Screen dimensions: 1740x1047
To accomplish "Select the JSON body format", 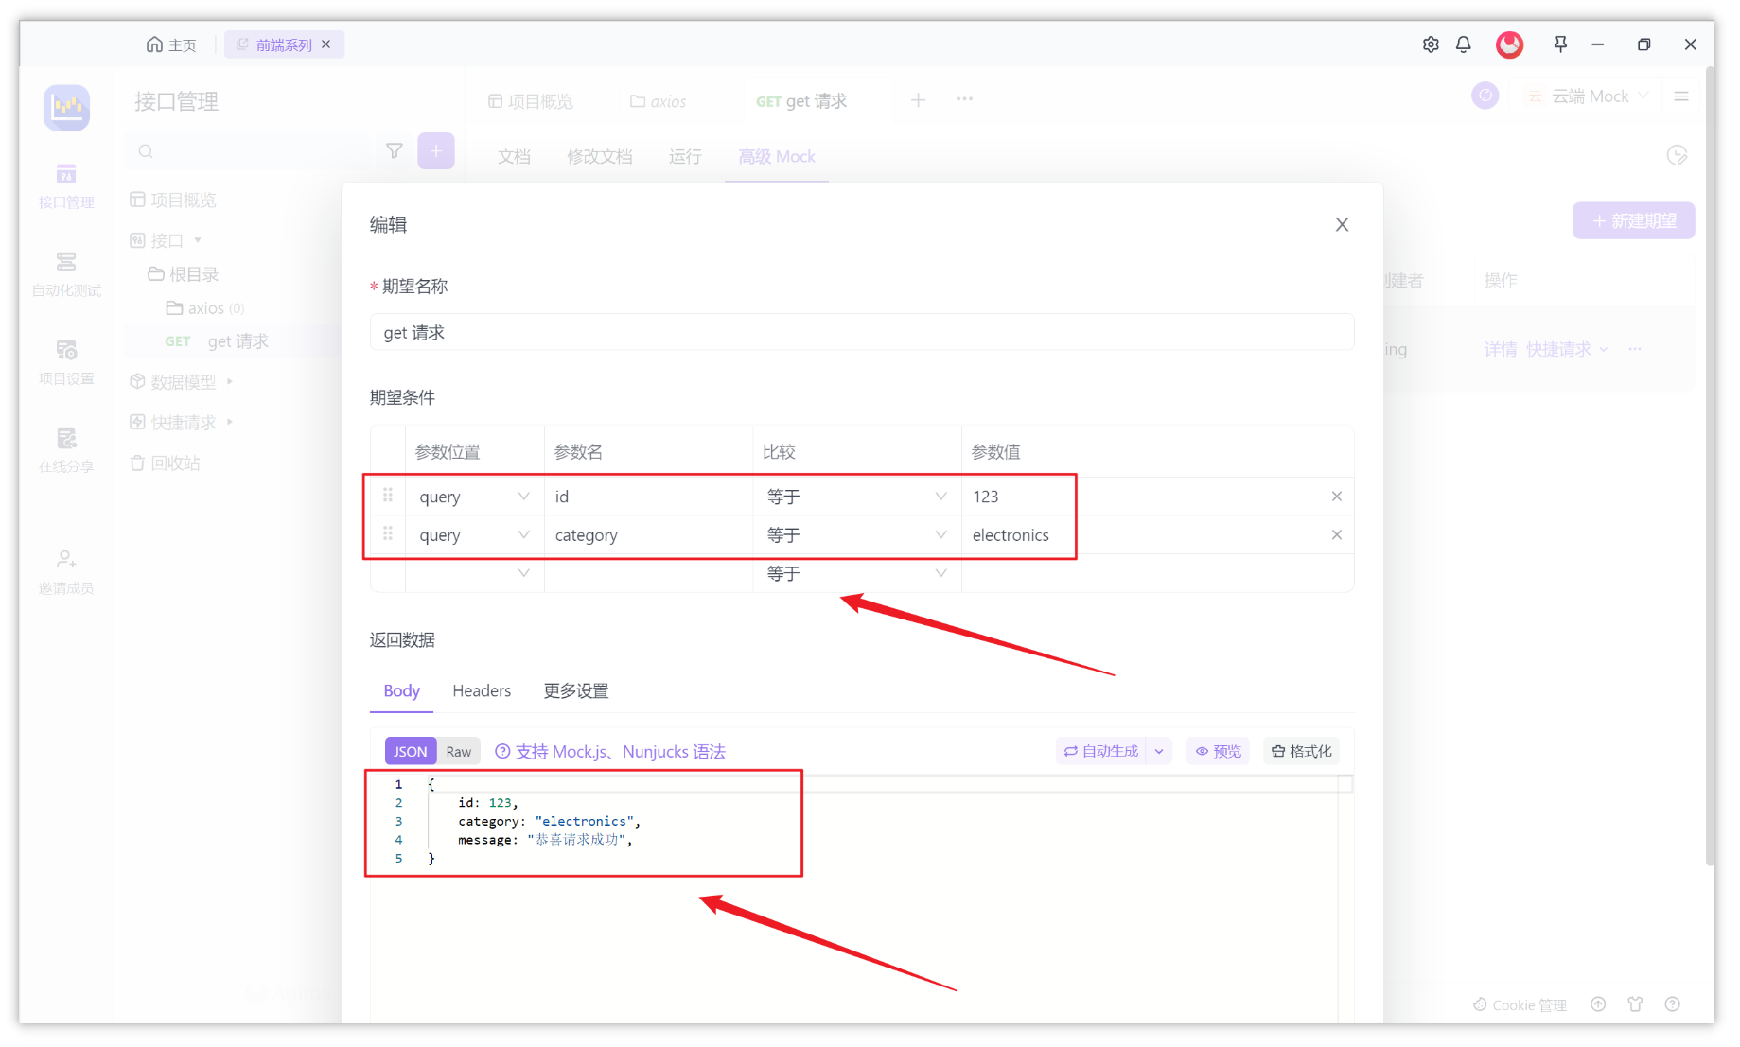I will [x=410, y=750].
